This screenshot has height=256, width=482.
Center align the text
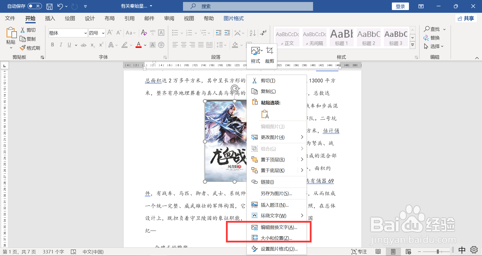click(184, 45)
